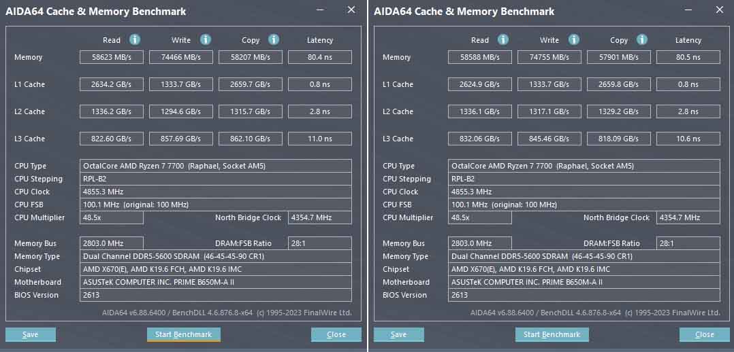Click CPU Type field in left window

point(216,166)
